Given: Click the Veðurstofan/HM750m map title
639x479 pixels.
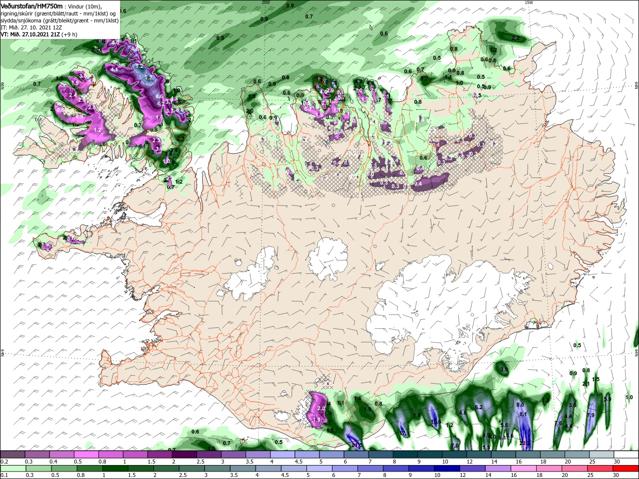Looking at the screenshot, I should pyautogui.click(x=32, y=6).
